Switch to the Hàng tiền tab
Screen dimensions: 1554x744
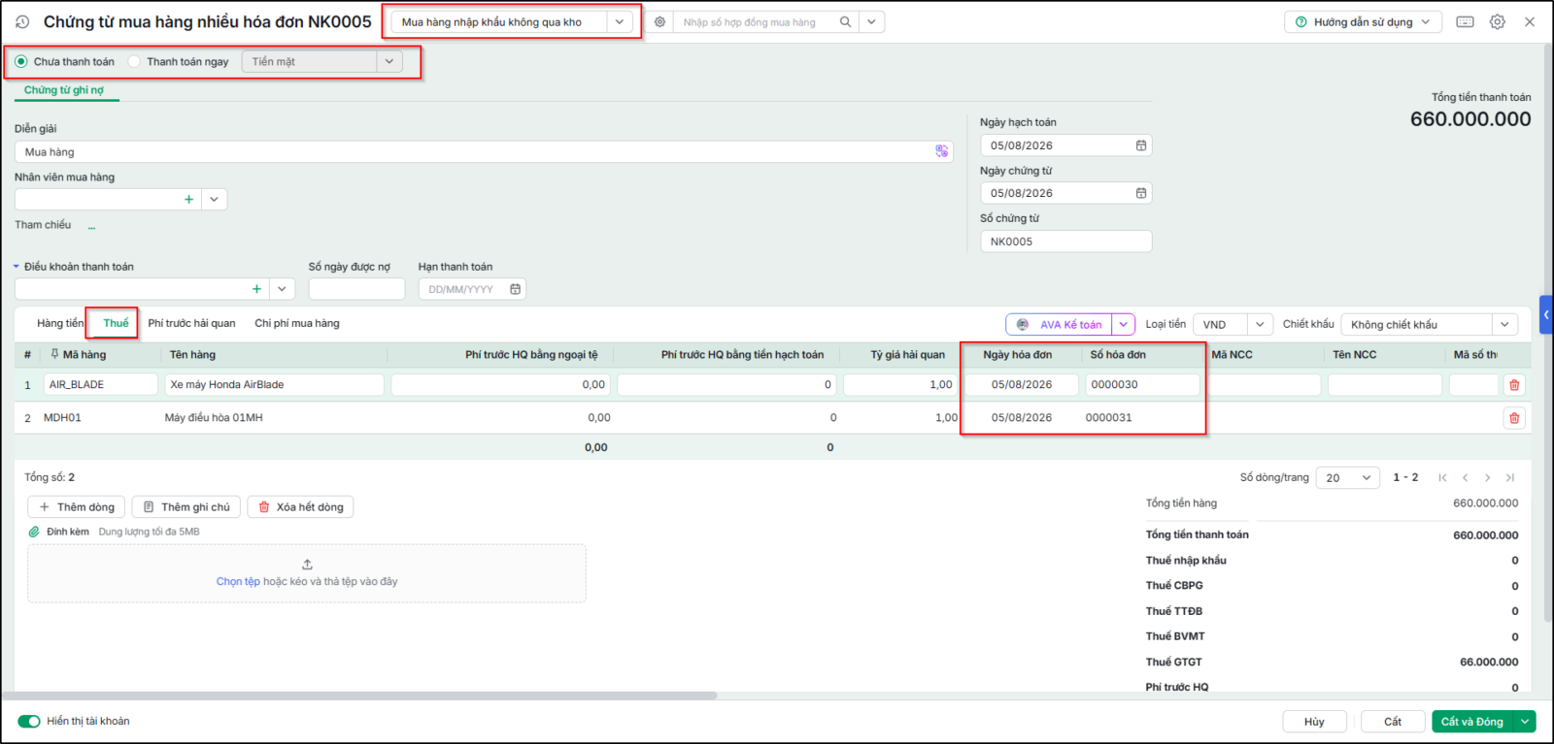60,323
